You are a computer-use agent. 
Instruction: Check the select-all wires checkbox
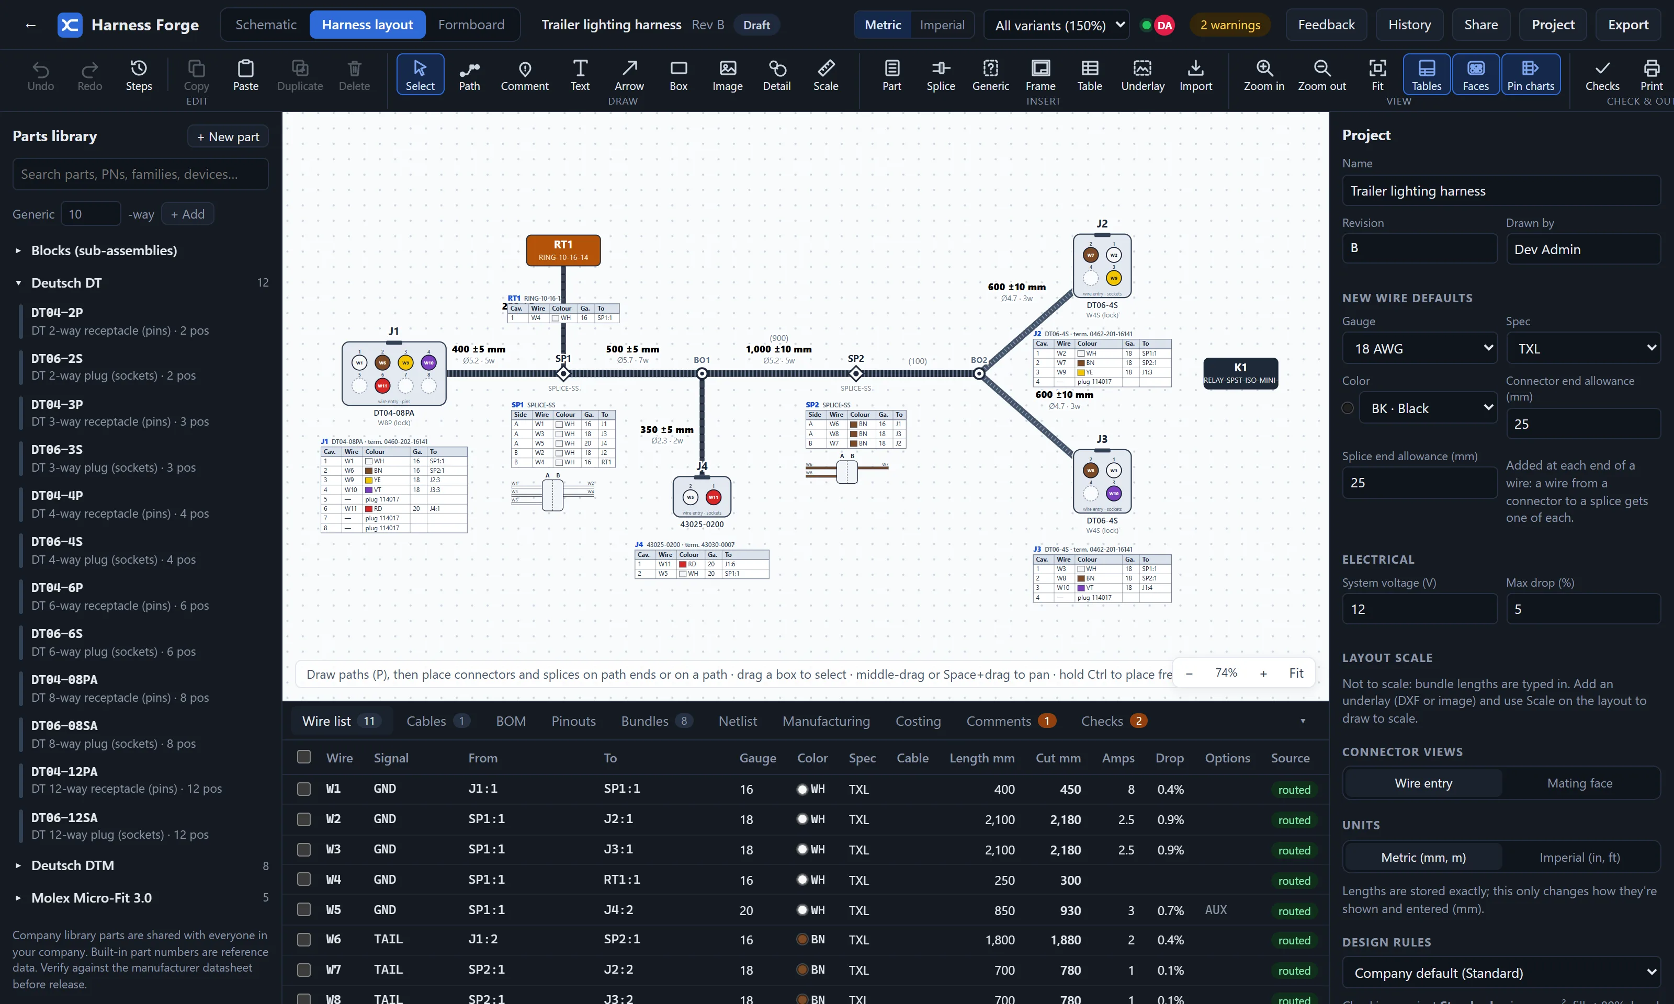tap(304, 757)
